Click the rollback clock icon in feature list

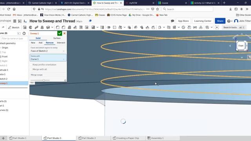click(x=24, y=33)
